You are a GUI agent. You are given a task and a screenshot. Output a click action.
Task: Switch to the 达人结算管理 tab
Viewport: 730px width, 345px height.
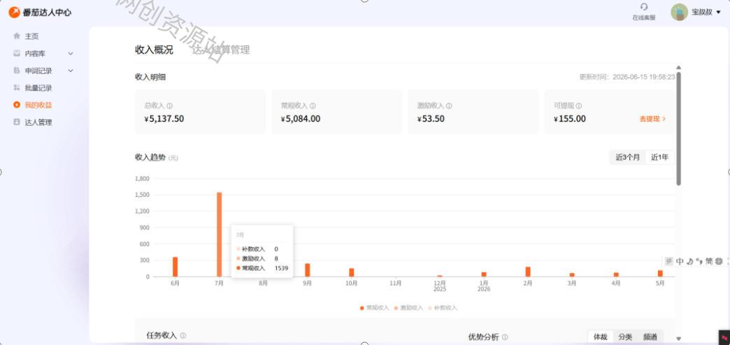pos(221,50)
